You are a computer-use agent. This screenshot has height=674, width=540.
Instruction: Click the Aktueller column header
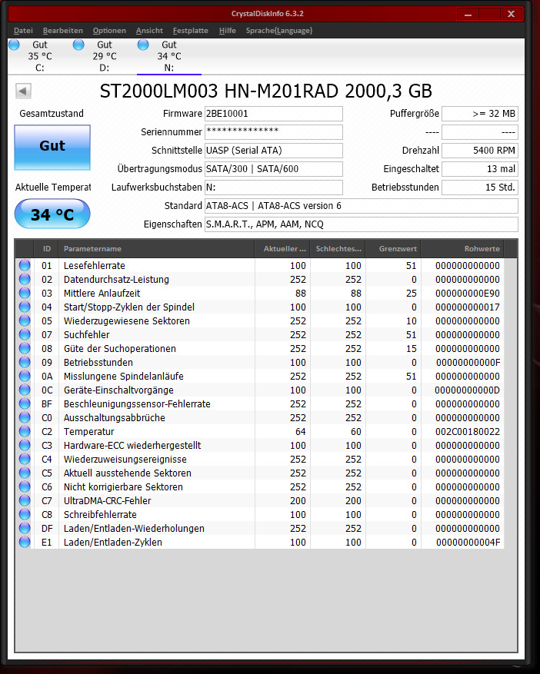coord(283,249)
